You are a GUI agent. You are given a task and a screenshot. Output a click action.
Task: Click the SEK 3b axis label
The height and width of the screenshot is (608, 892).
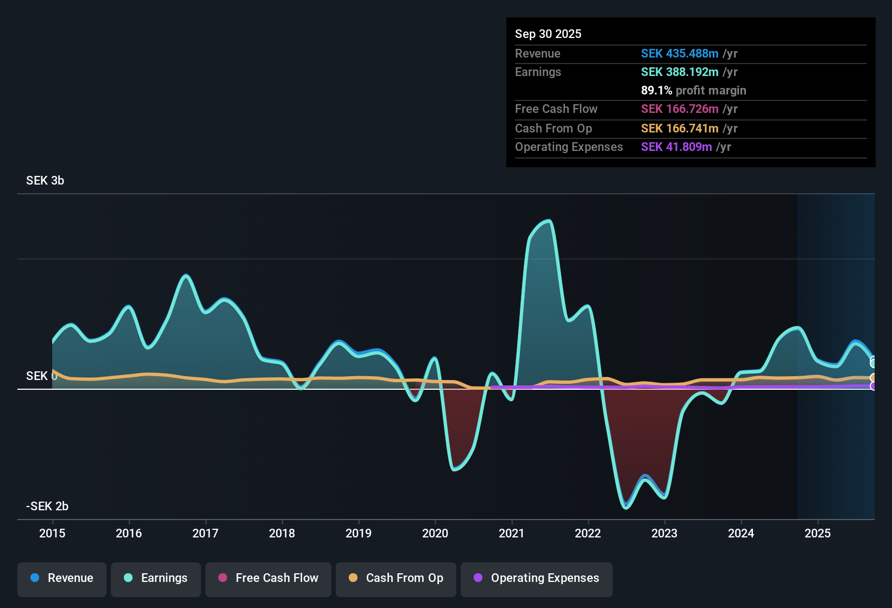pos(45,181)
